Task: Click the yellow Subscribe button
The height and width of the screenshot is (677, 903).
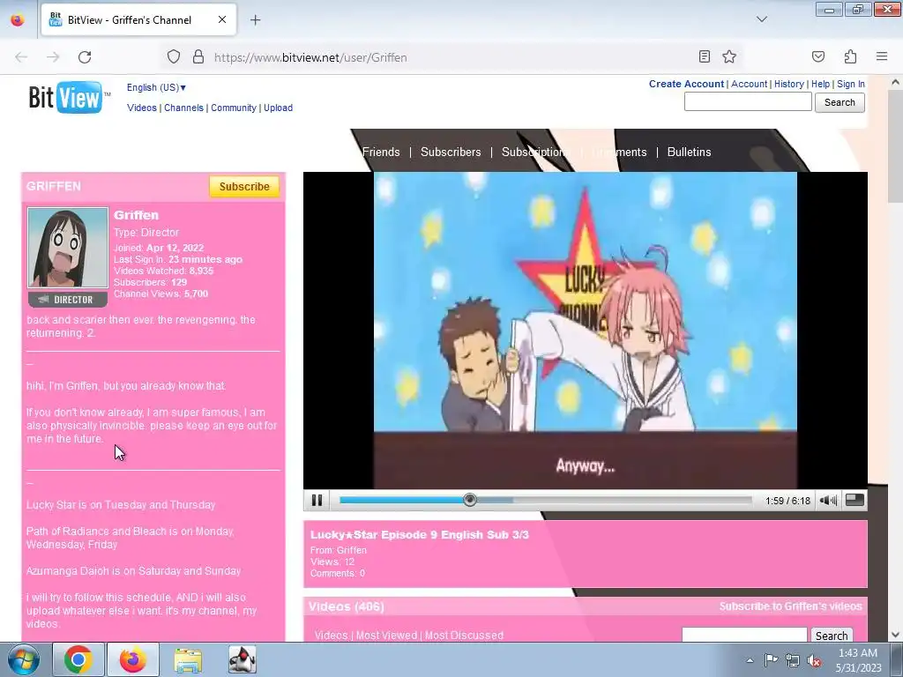Action: point(244,187)
